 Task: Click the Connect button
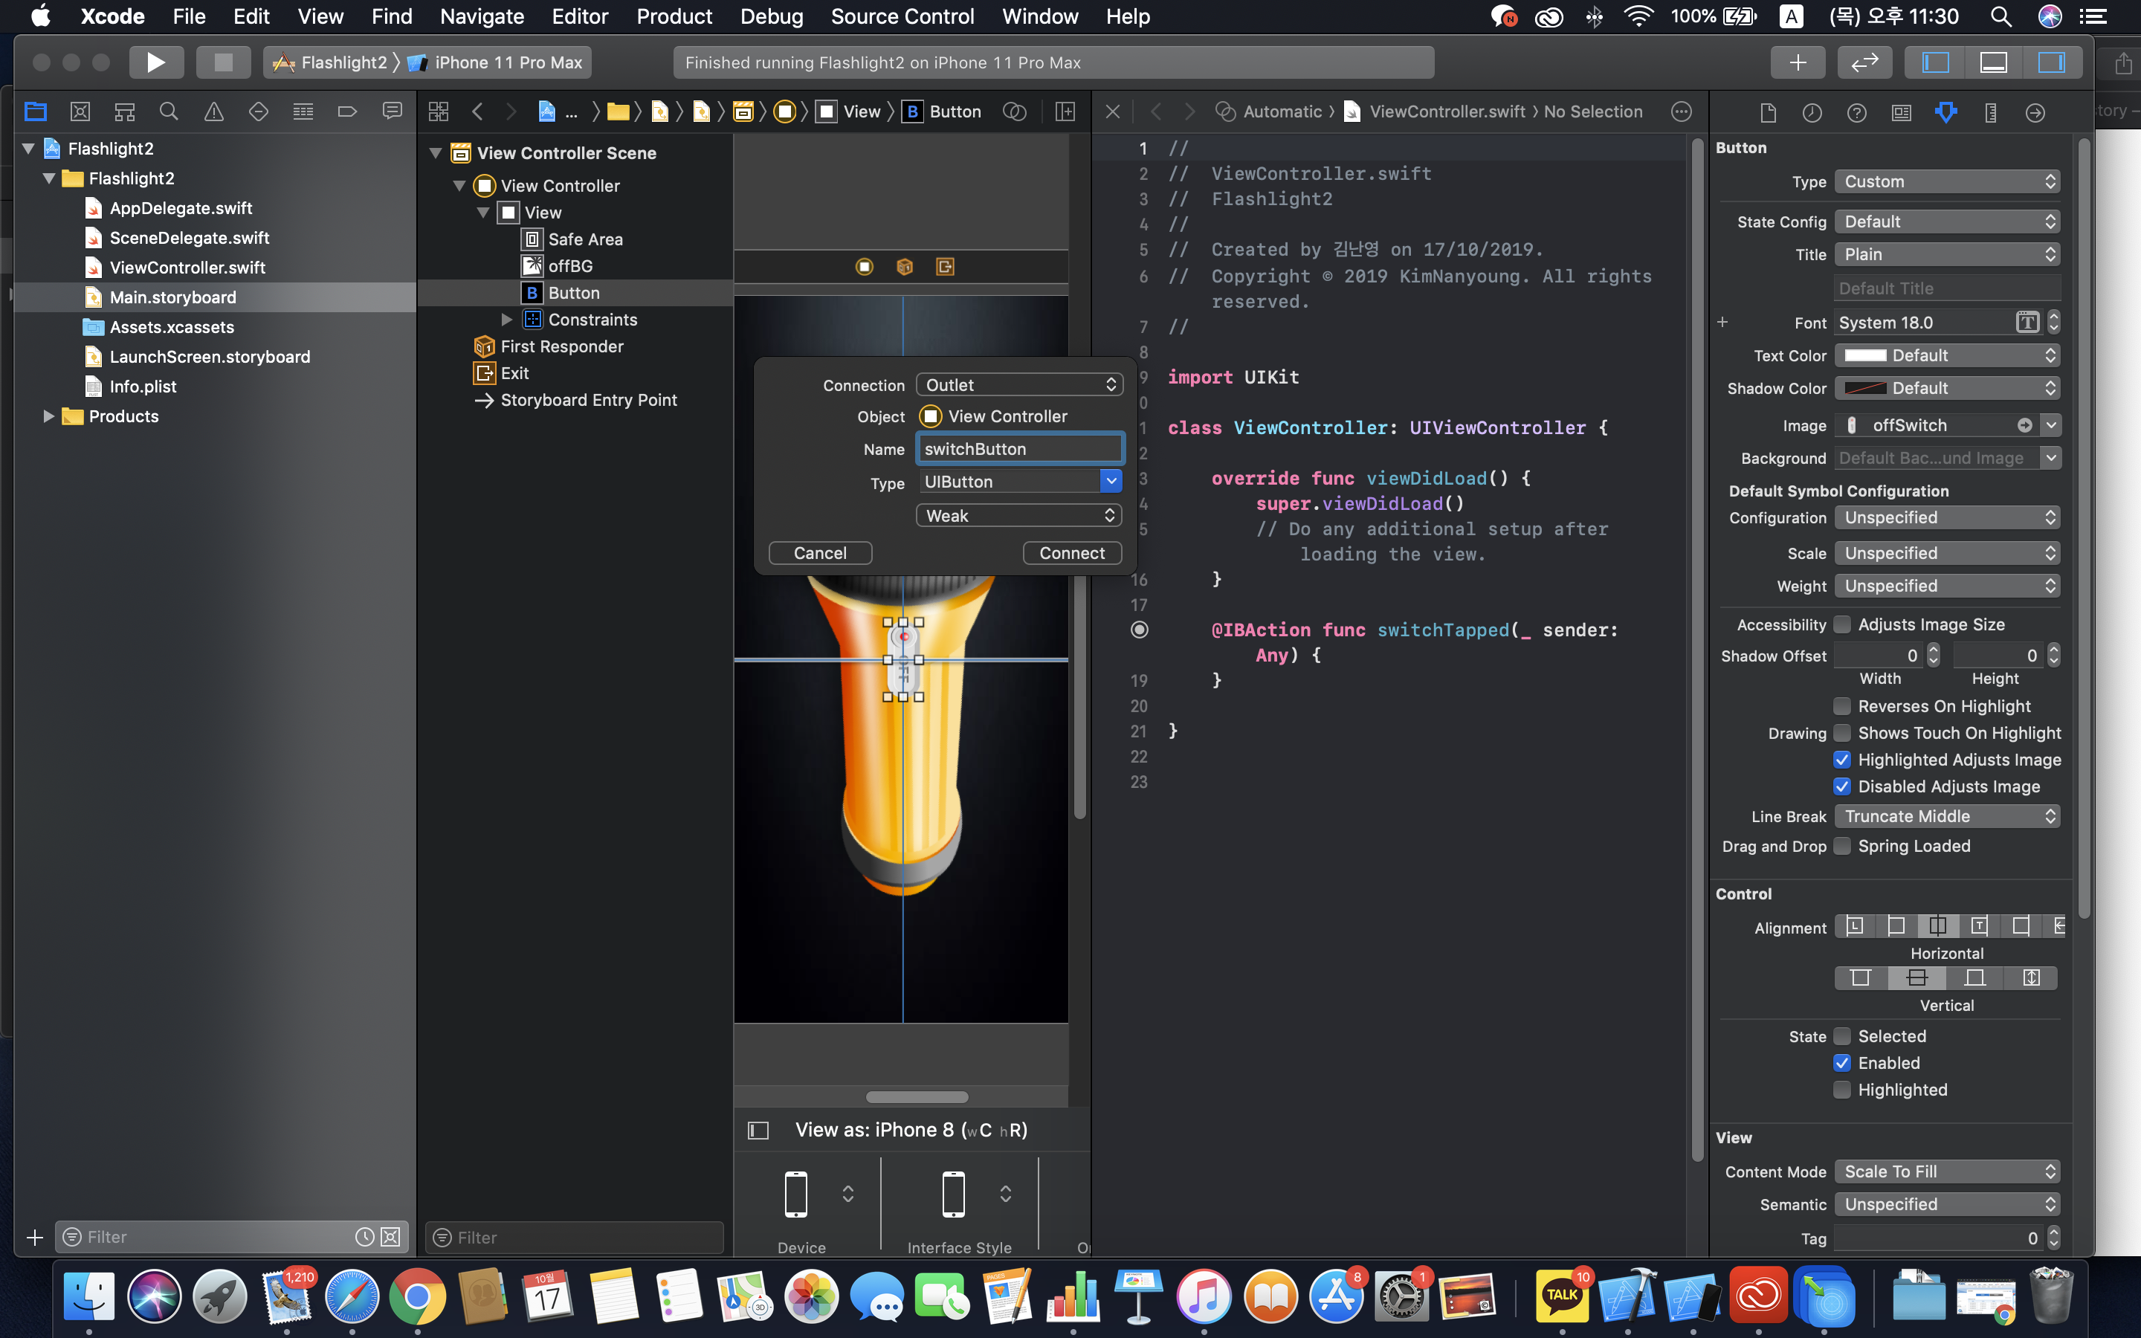[1071, 553]
